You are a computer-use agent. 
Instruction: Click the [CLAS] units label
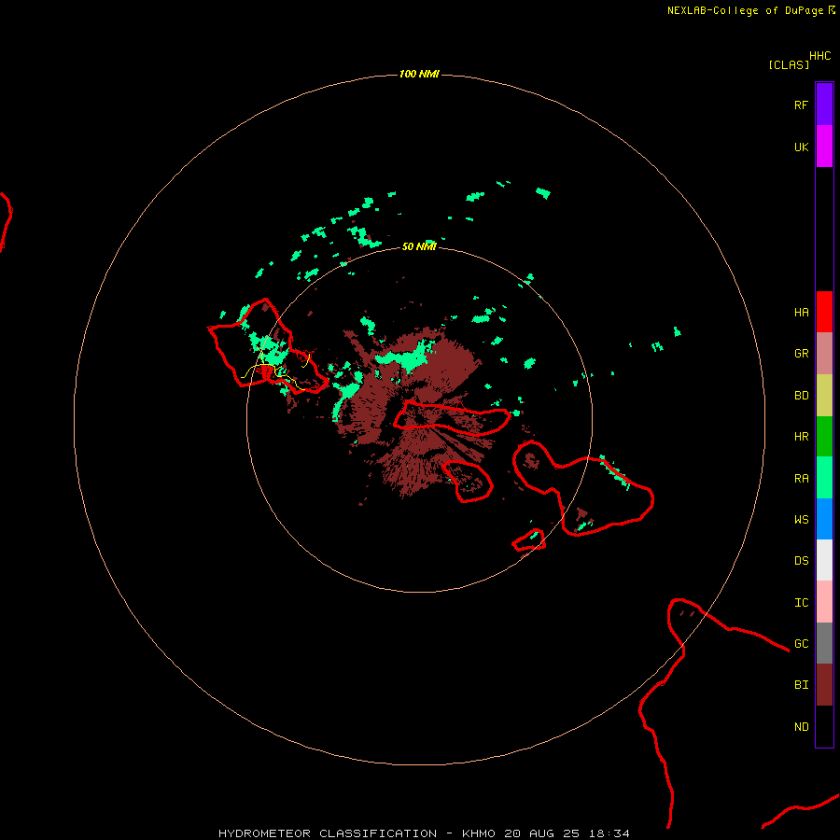(x=789, y=64)
